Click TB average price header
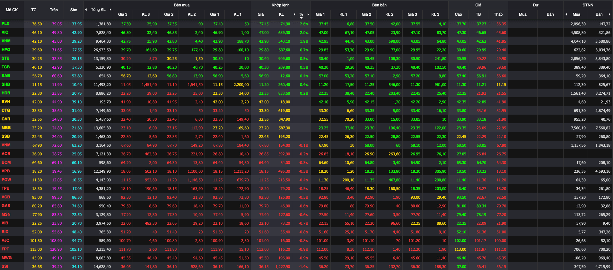 click(x=478, y=14)
